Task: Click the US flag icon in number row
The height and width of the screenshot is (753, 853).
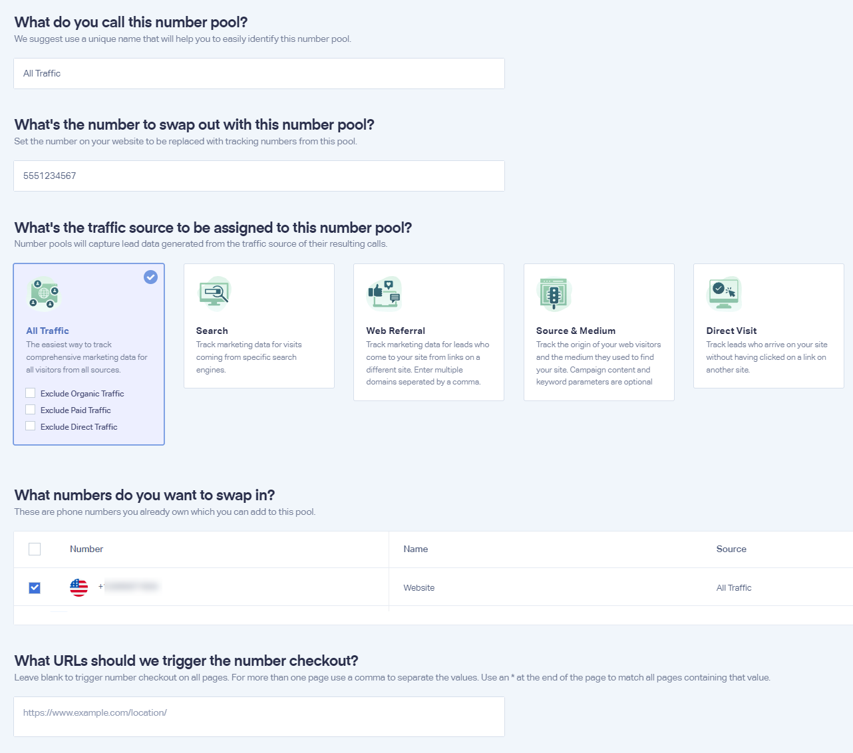Action: (x=79, y=587)
